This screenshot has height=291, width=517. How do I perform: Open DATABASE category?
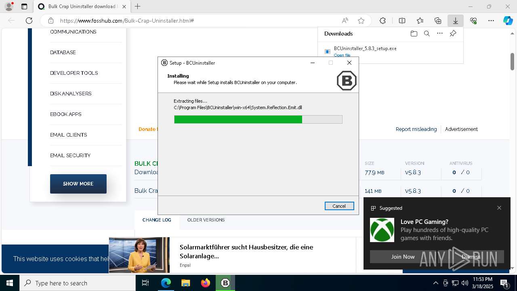coord(63,53)
